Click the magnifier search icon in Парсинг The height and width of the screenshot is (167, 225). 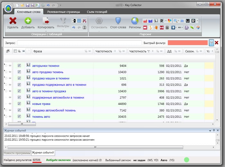point(175,21)
